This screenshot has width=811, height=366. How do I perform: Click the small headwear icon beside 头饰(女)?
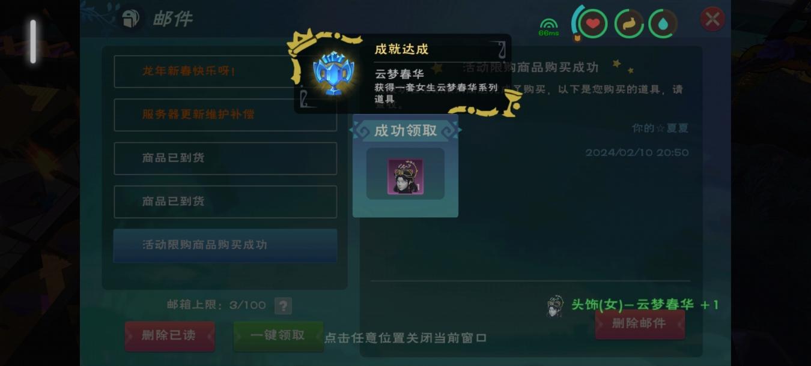pyautogui.click(x=555, y=306)
